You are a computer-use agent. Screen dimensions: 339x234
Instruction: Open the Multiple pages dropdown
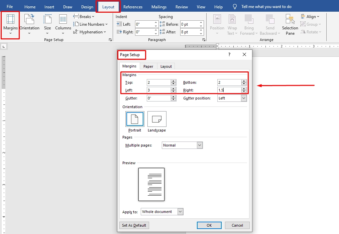(200, 145)
